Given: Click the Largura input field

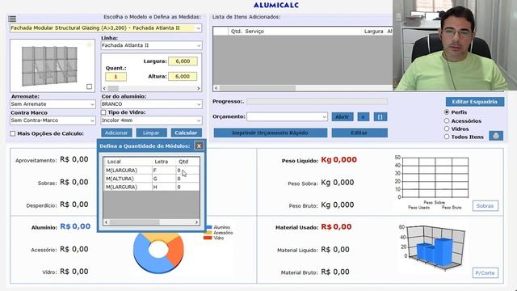Looking at the screenshot, I should tap(183, 61).
